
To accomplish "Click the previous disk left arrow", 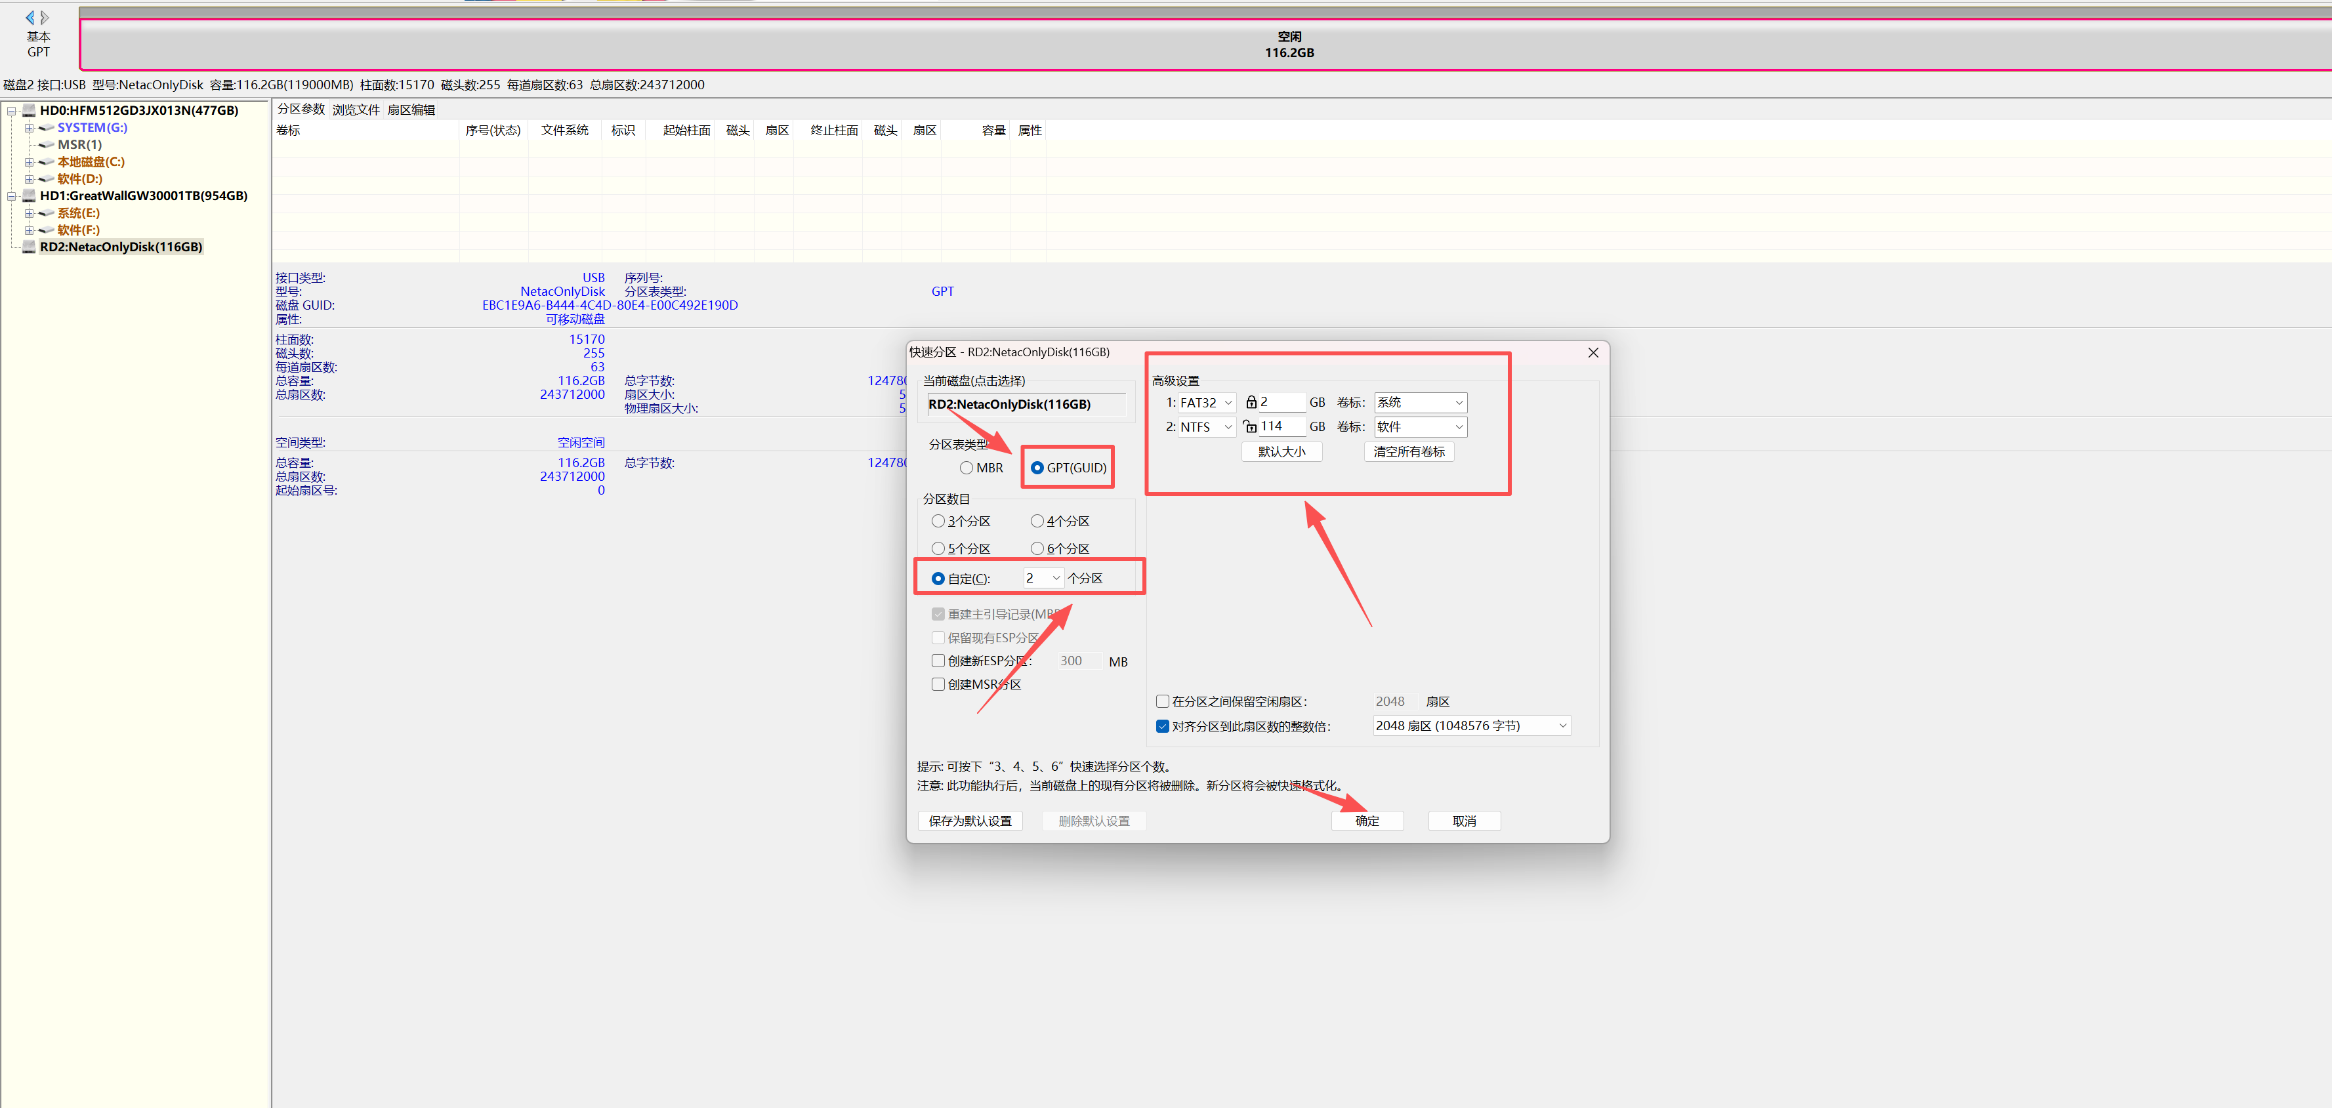I will point(30,17).
